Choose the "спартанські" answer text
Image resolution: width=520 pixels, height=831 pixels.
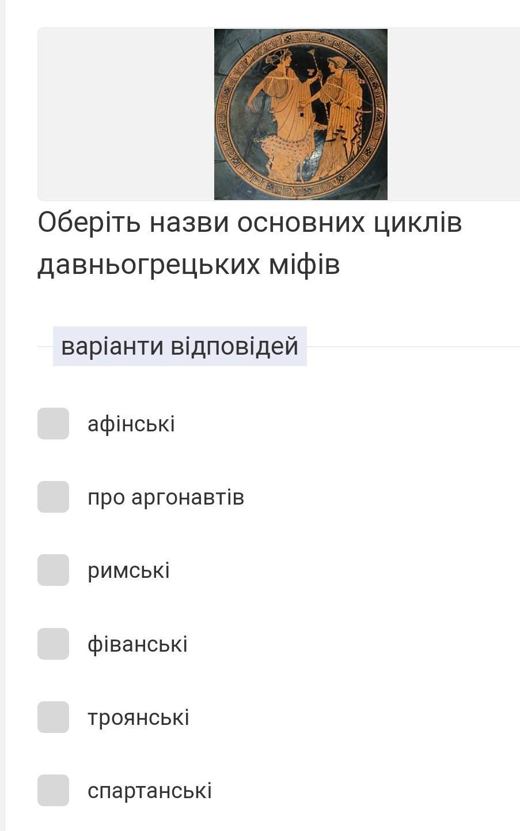point(150,791)
